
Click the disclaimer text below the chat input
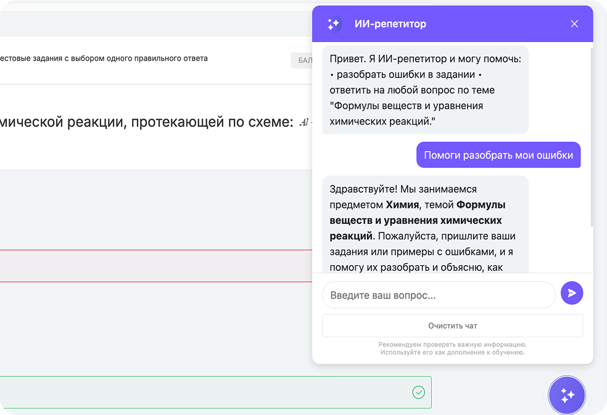click(452, 347)
